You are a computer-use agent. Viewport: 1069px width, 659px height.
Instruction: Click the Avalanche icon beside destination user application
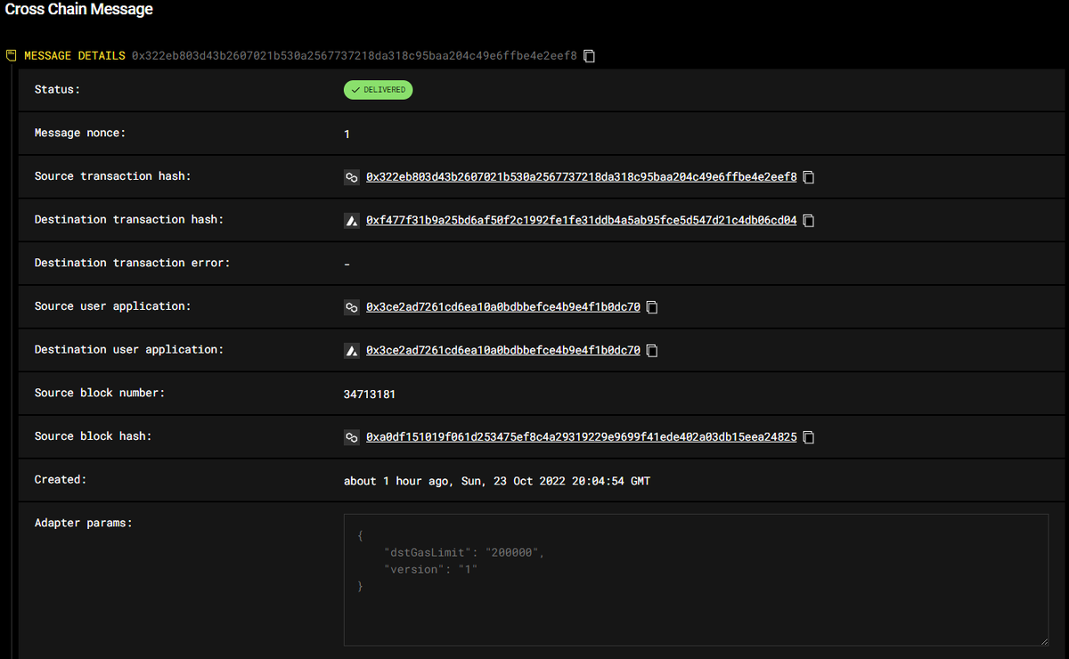pyautogui.click(x=352, y=350)
